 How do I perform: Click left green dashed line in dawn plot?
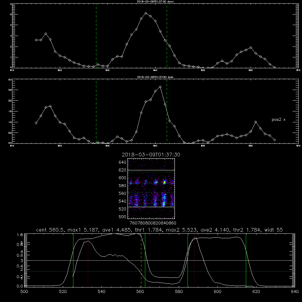[96, 36]
